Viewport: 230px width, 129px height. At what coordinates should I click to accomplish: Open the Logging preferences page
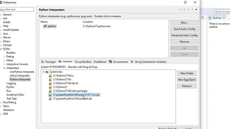11,83
